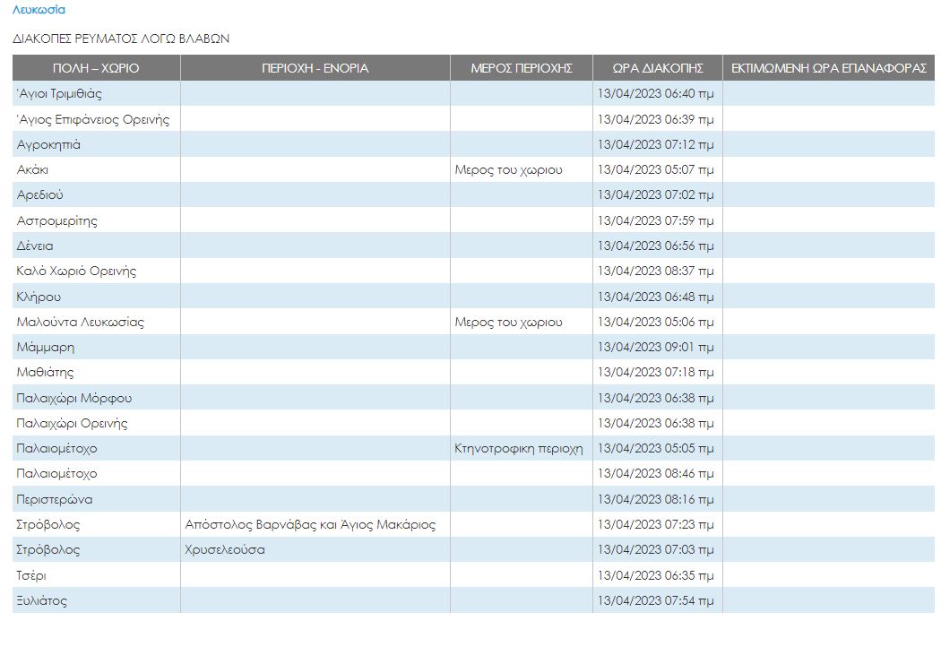Select the Παλαιομέτοχο cell with 08:46 outage
The height and width of the screenshot is (655, 941).
click(96, 474)
